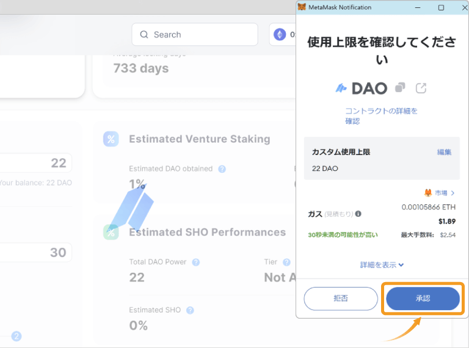Maximize the MetaMask Notification window
The image size is (469, 348).
(x=441, y=7)
